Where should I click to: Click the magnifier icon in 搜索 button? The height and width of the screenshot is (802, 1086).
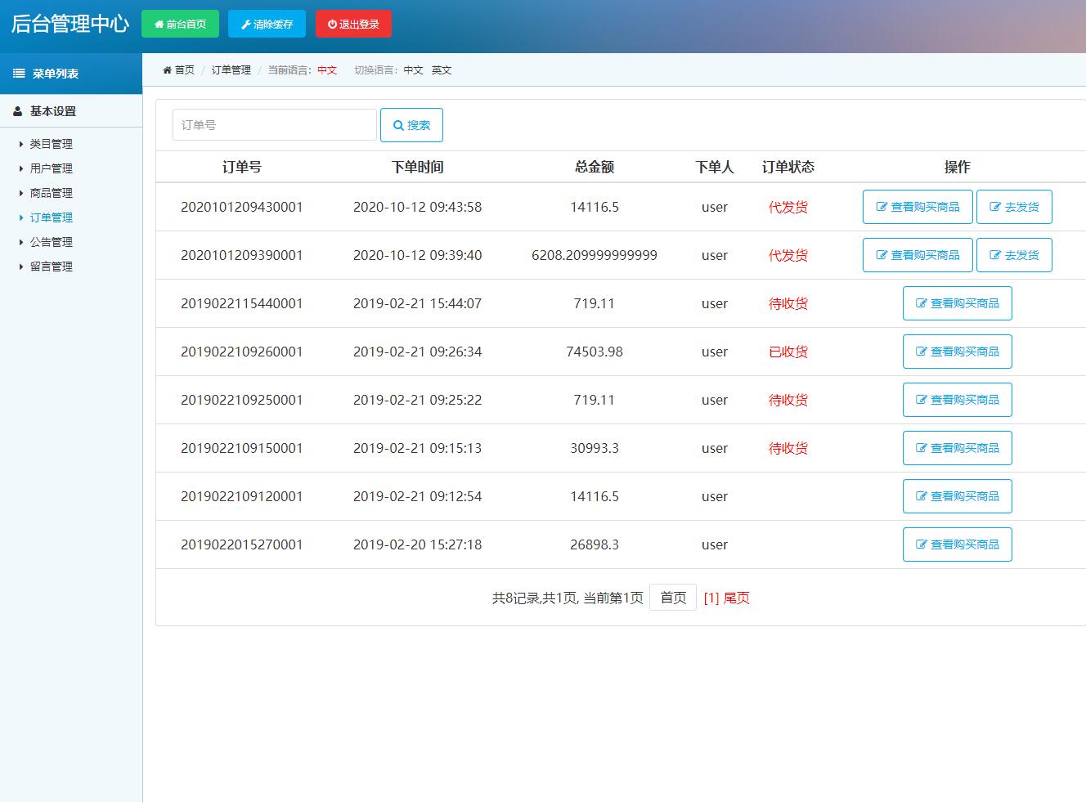pos(397,124)
